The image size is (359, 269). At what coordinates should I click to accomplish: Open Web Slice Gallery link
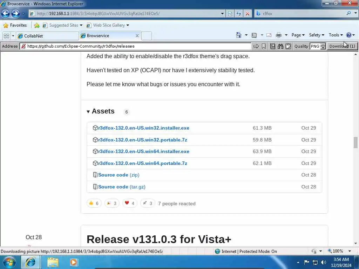click(108, 25)
